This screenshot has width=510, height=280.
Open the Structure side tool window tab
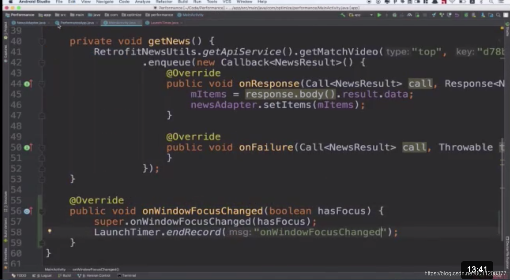[5, 202]
